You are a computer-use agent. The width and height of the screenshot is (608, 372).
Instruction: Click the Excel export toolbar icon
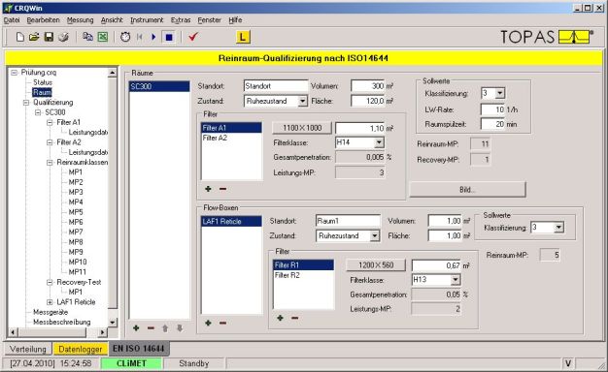tap(103, 37)
